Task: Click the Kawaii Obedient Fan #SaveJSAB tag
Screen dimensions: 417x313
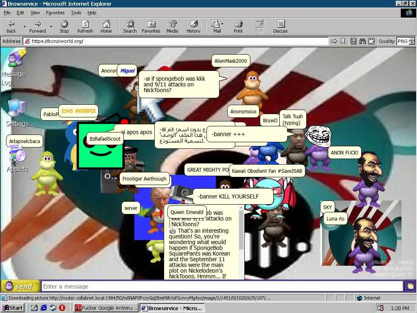Action: click(267, 171)
